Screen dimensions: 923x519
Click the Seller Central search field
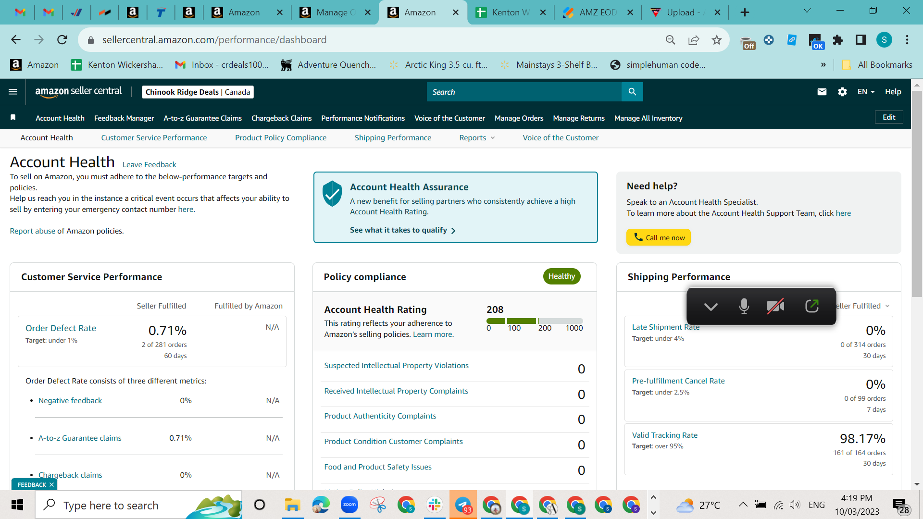[x=524, y=92]
